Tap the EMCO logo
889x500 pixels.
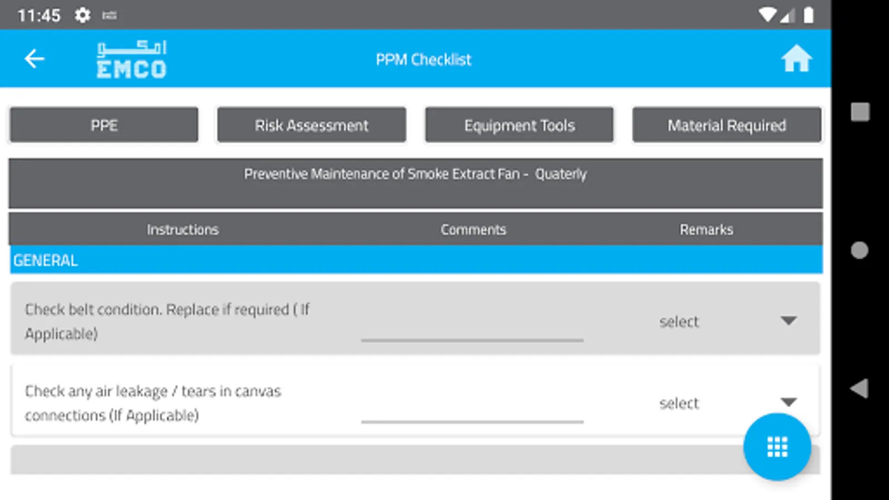pos(132,59)
